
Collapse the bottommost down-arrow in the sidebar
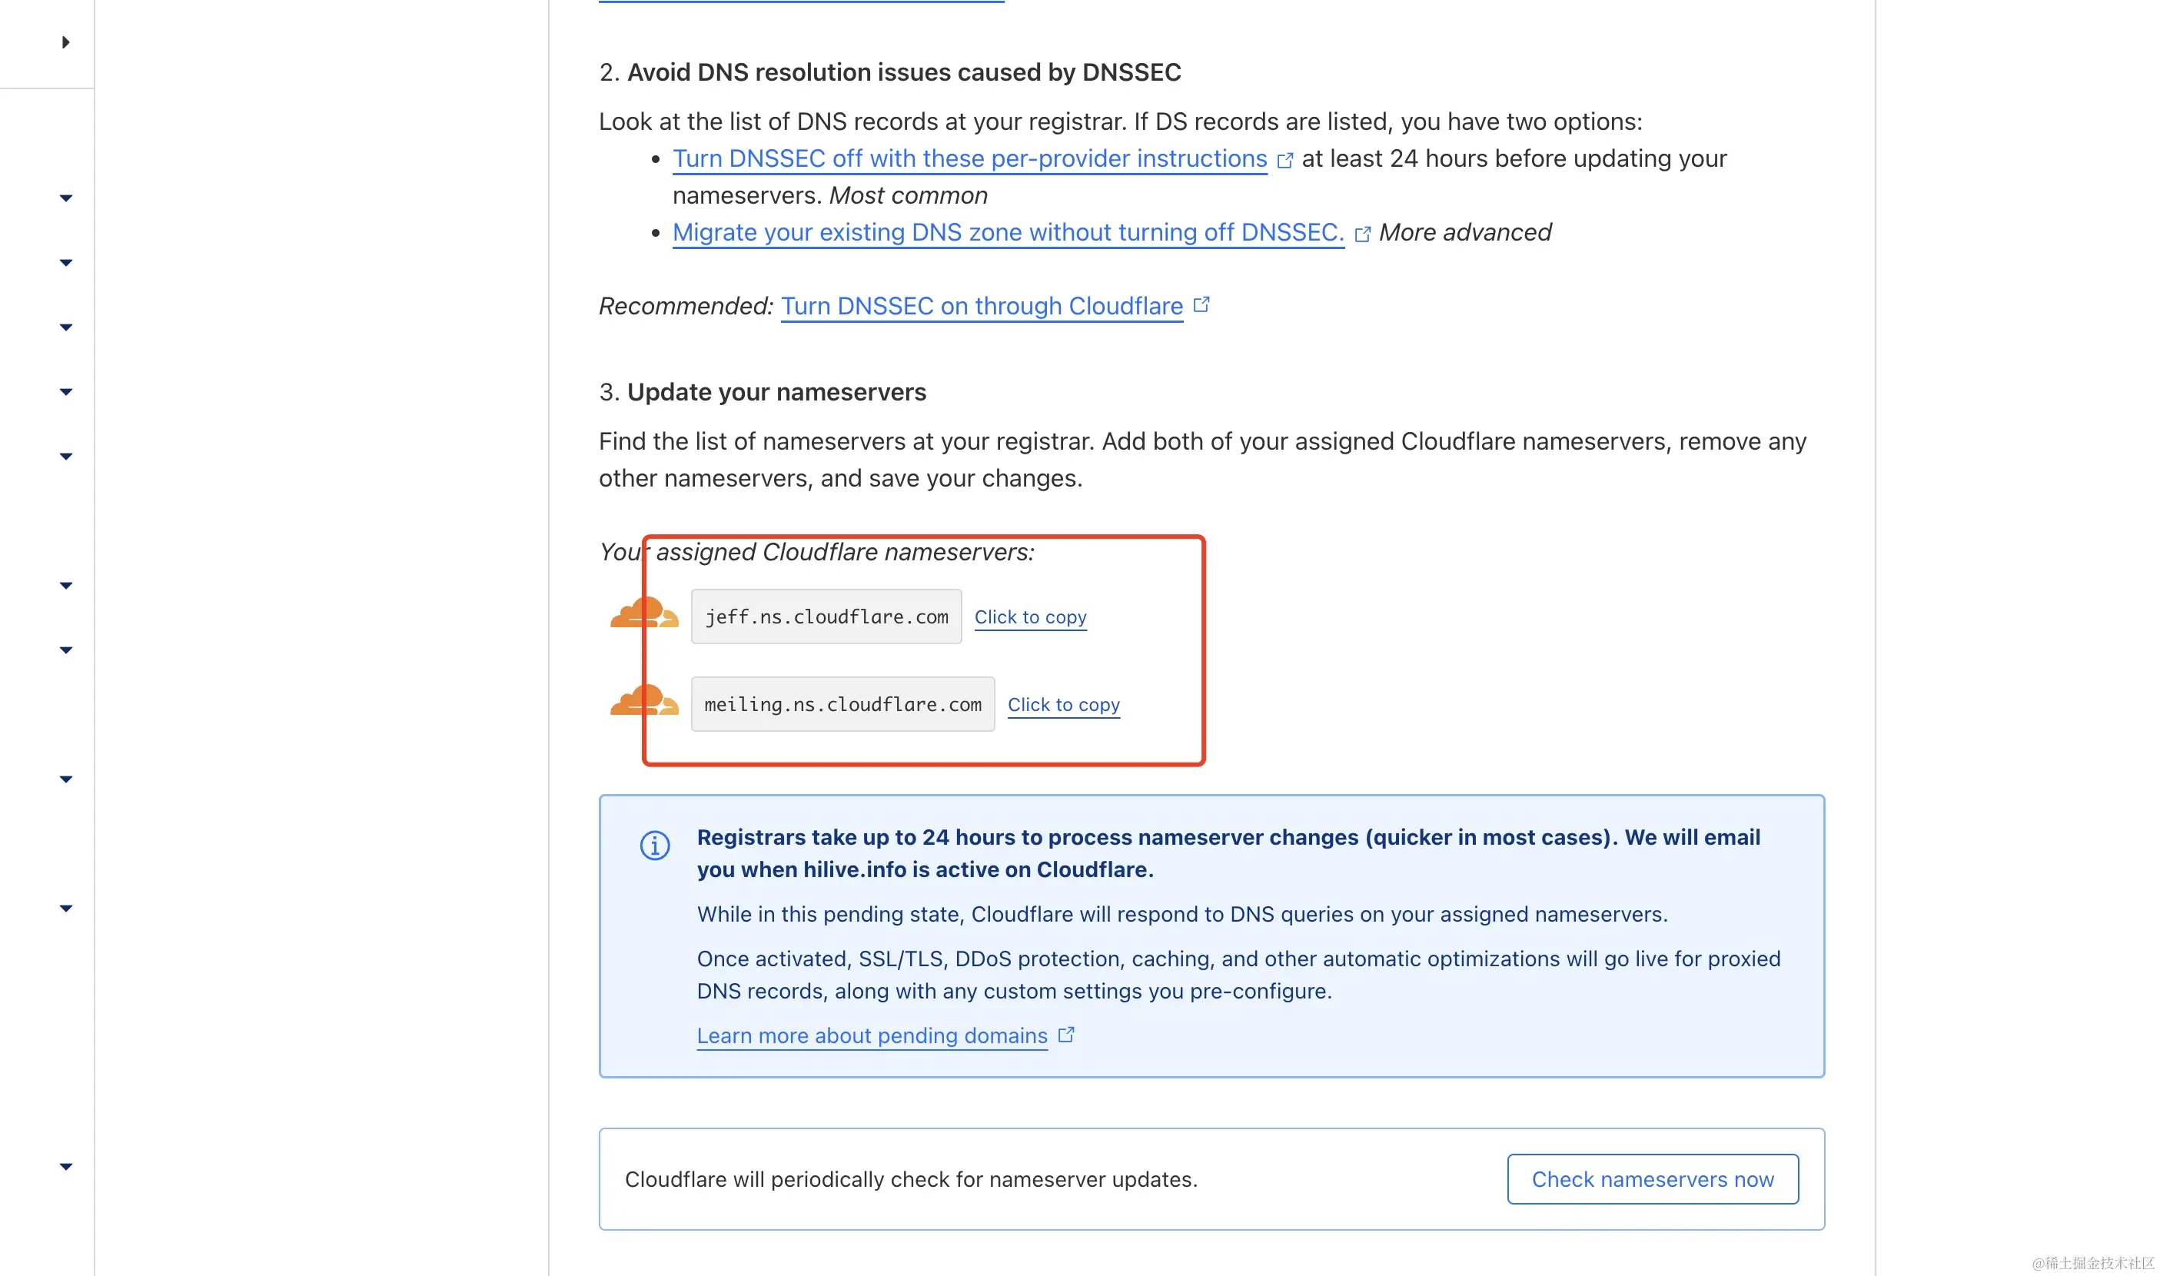pyautogui.click(x=65, y=1167)
